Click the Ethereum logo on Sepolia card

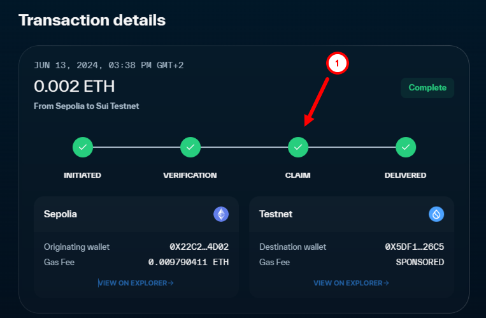click(221, 214)
